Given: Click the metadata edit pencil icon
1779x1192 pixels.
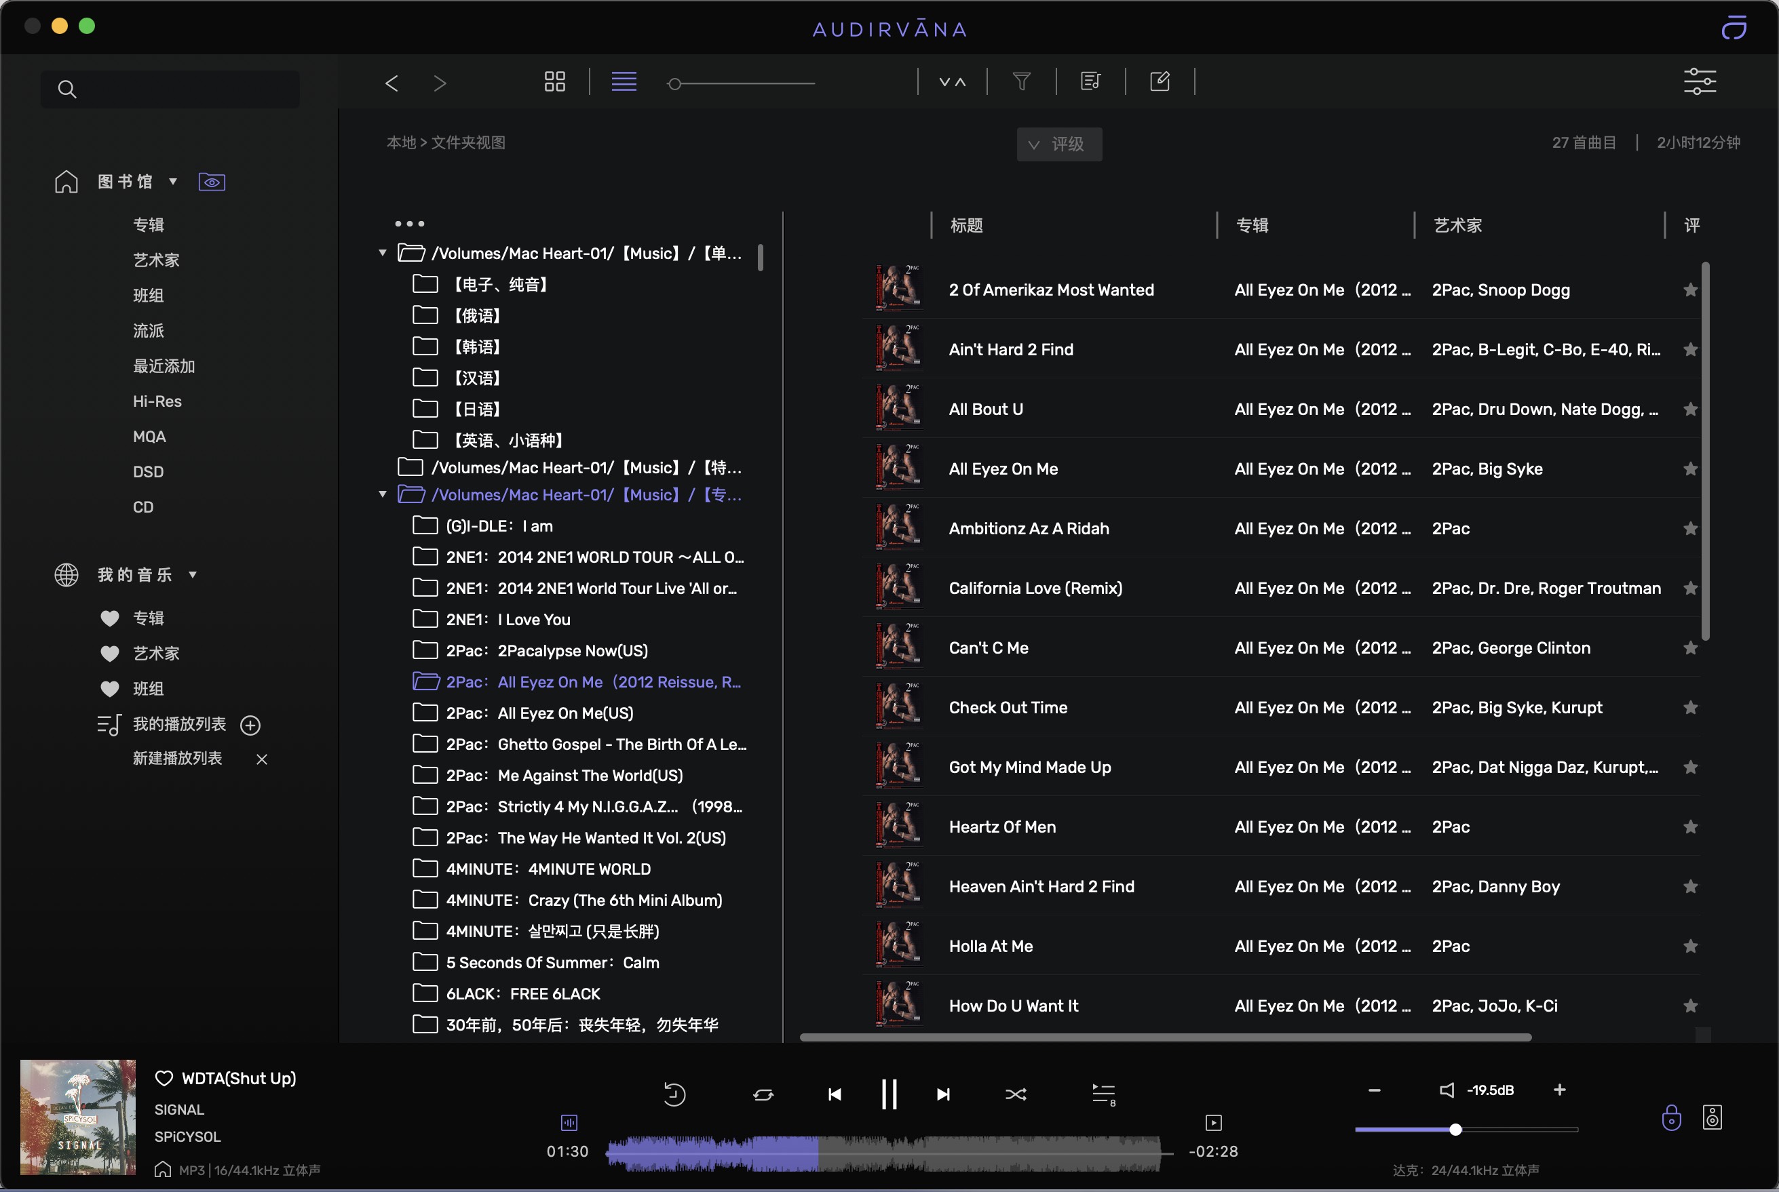Looking at the screenshot, I should click(x=1159, y=81).
